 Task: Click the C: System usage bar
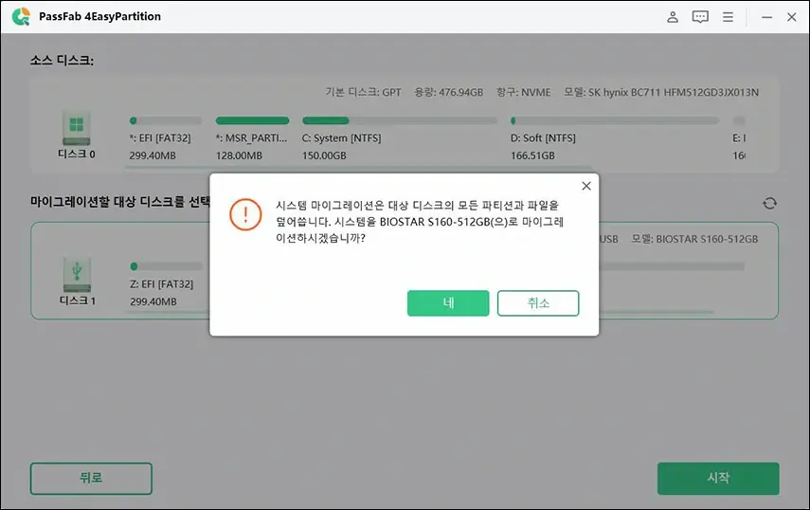[400, 121]
